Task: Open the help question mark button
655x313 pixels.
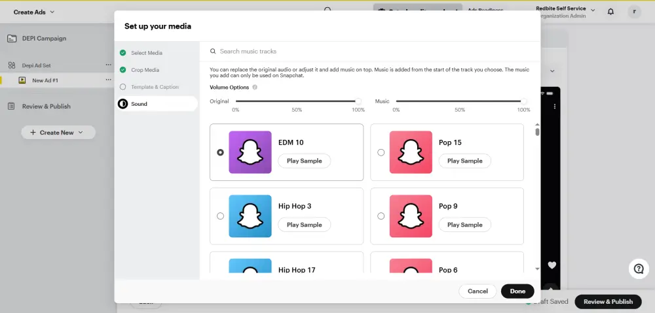Action: (639, 269)
